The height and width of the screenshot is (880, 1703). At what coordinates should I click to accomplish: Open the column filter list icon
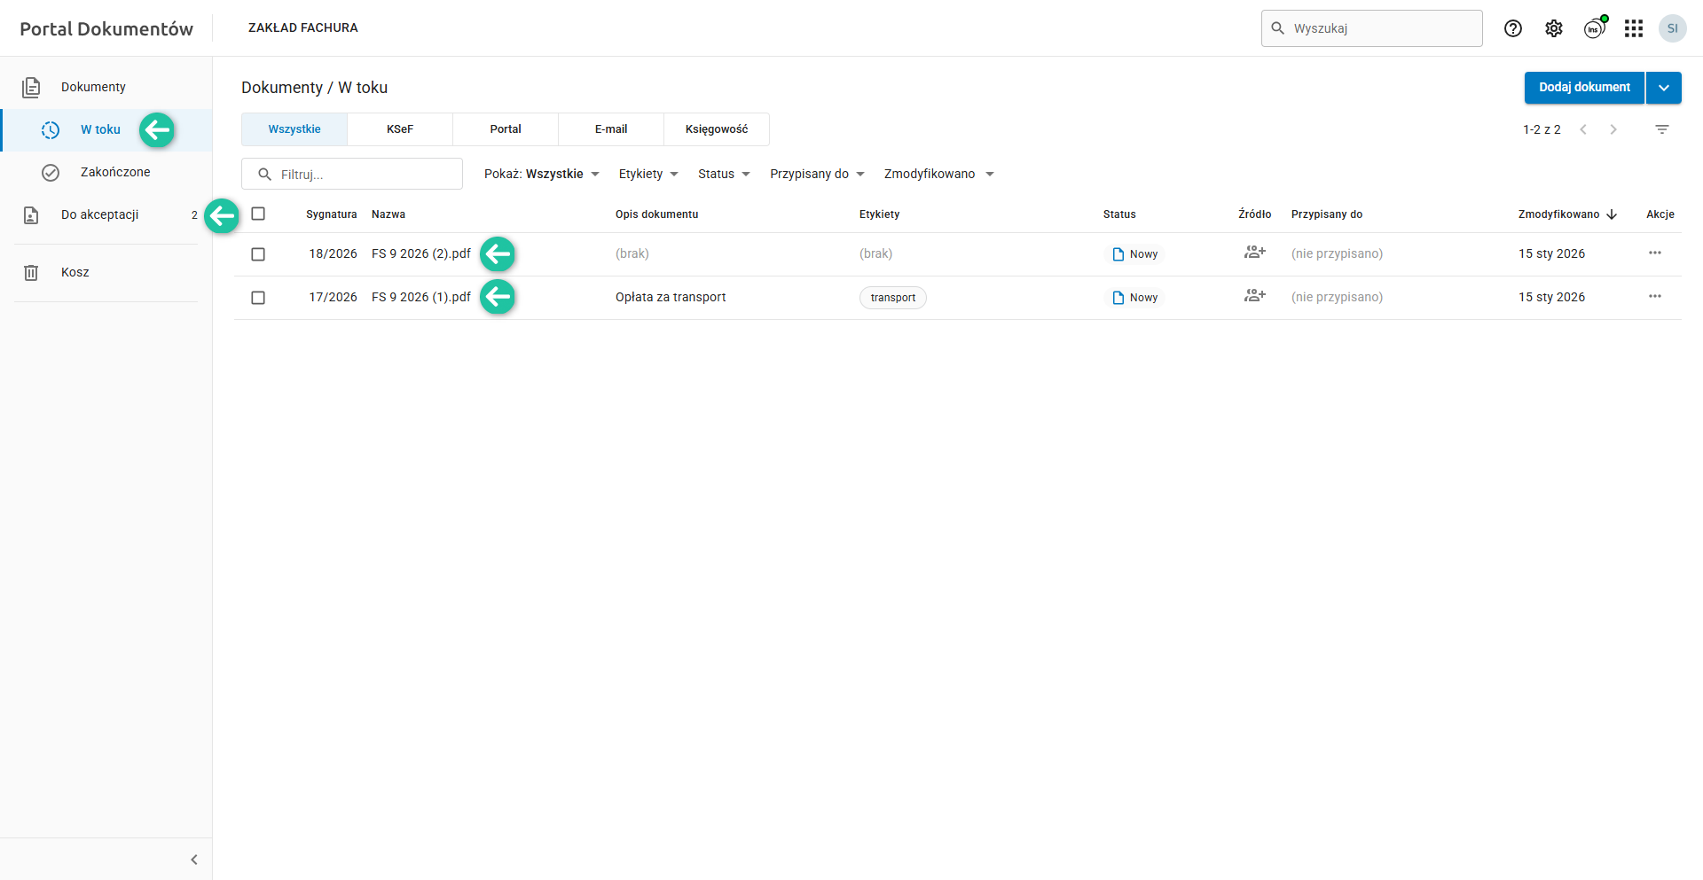pyautogui.click(x=1662, y=129)
